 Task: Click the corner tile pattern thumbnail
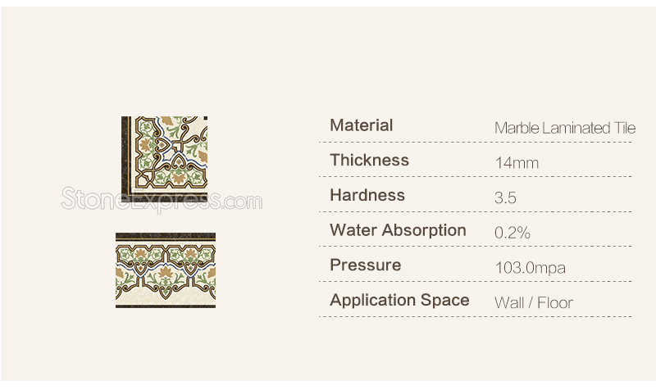coord(165,159)
